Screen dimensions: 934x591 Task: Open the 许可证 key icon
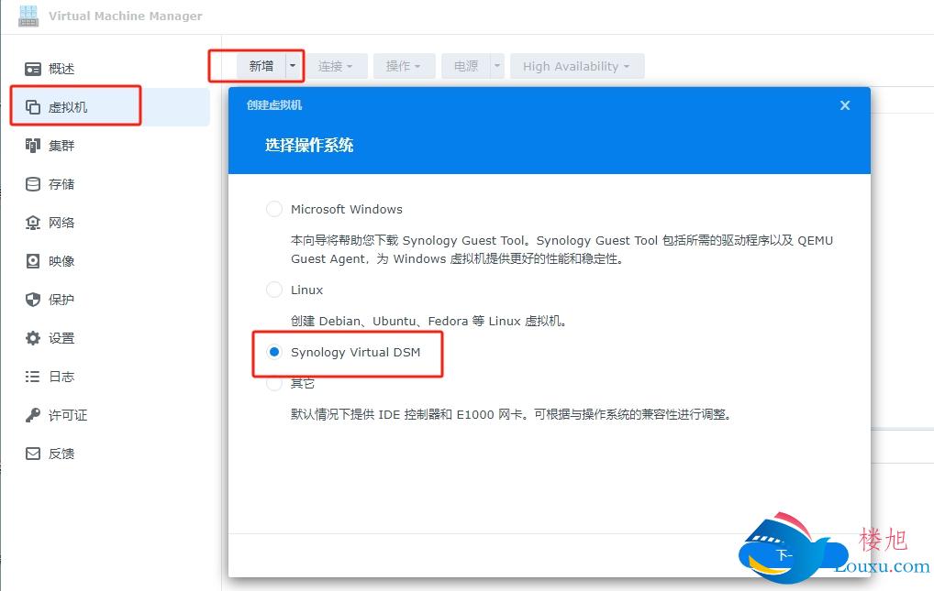coord(33,415)
